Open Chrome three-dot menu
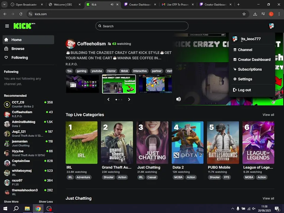This screenshot has height=213, width=284. click(279, 14)
